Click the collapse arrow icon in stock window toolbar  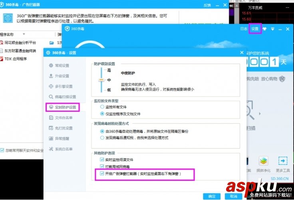231,6
